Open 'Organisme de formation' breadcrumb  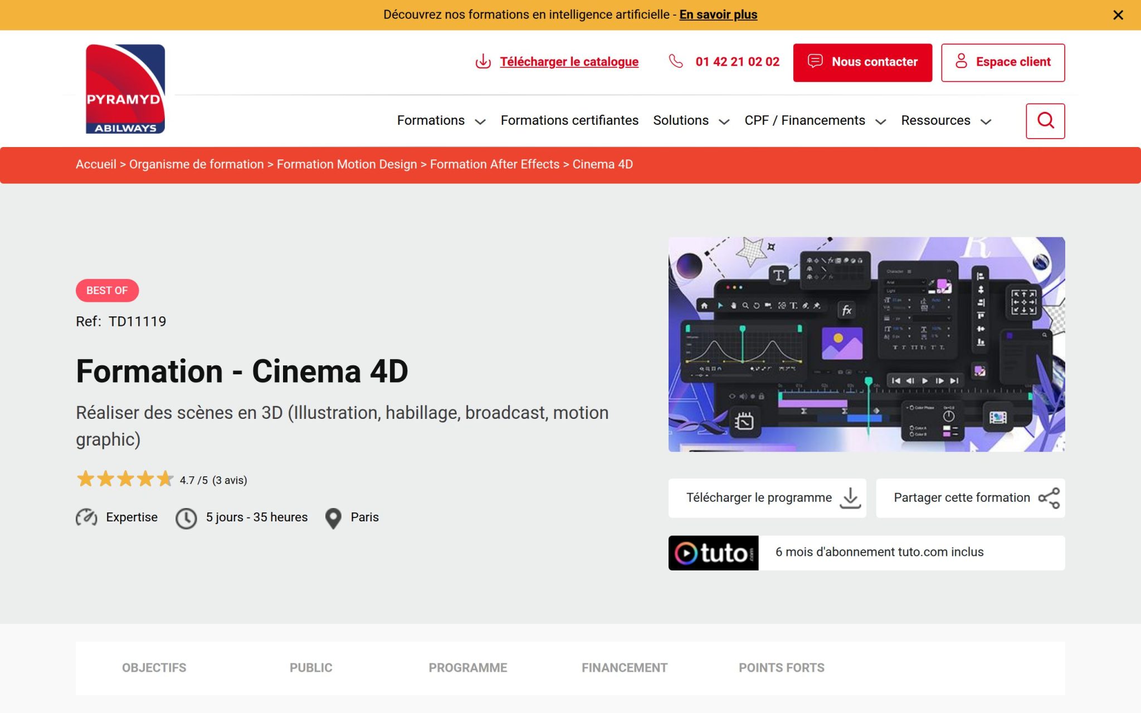pos(196,164)
